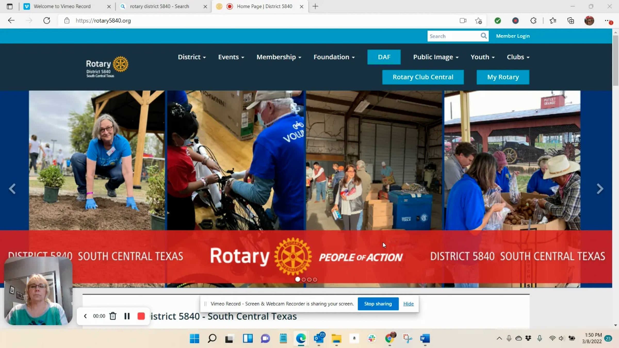The height and width of the screenshot is (348, 619).
Task: Expand the District menu
Action: (192, 57)
